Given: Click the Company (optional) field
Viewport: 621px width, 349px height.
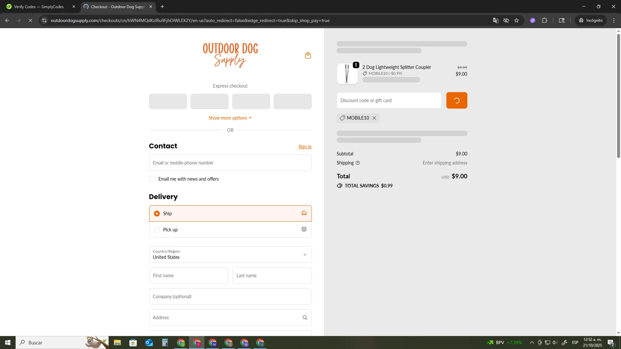Looking at the screenshot, I should coord(230,296).
